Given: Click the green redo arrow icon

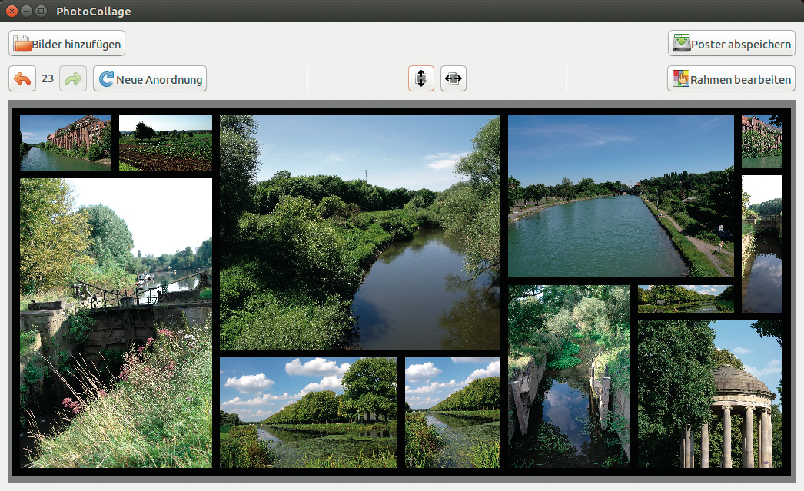Looking at the screenshot, I should pyautogui.click(x=73, y=78).
